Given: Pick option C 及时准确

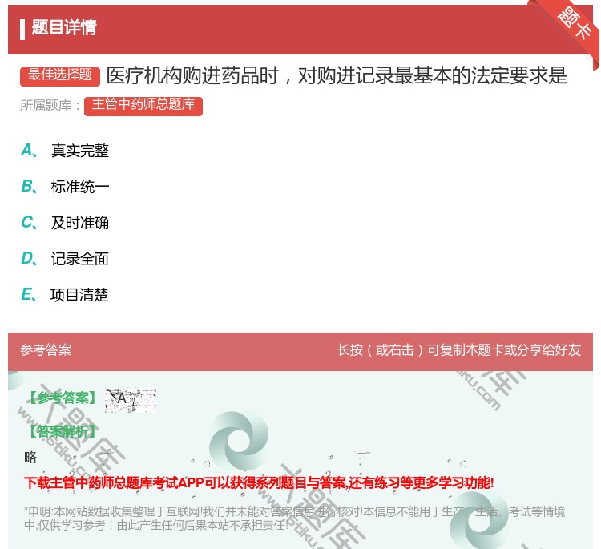Looking at the screenshot, I should tap(79, 223).
